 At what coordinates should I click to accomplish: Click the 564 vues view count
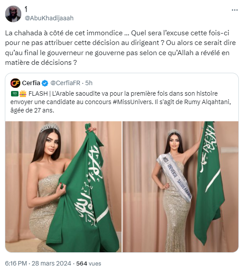pos(89,263)
